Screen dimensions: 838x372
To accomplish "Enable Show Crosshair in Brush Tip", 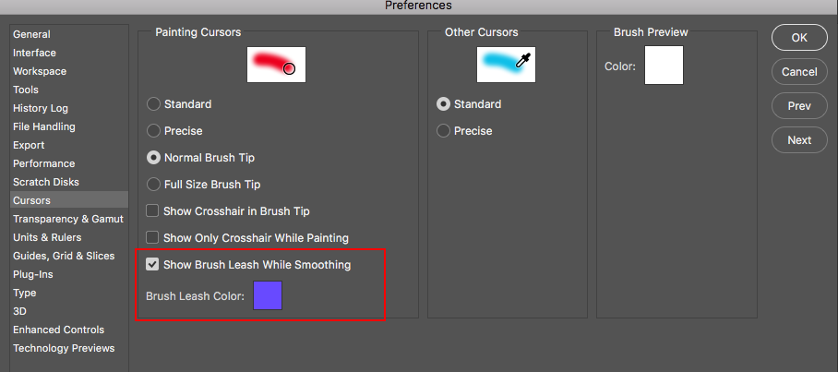I will click(153, 211).
